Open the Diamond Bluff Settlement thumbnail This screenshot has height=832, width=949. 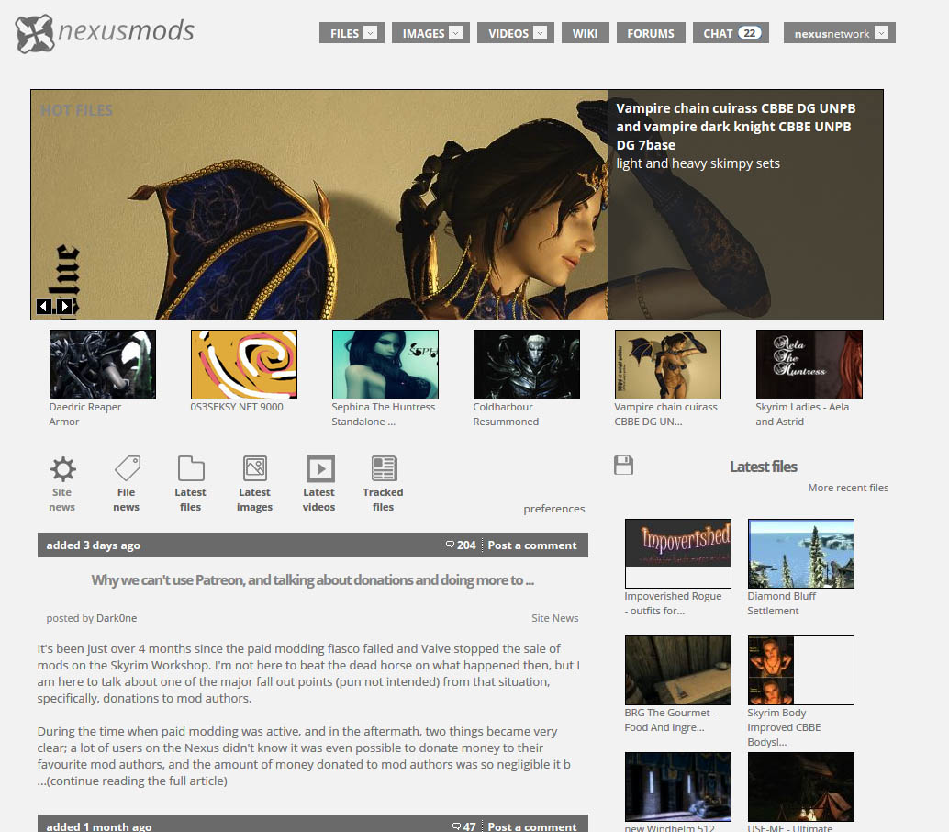(x=801, y=554)
